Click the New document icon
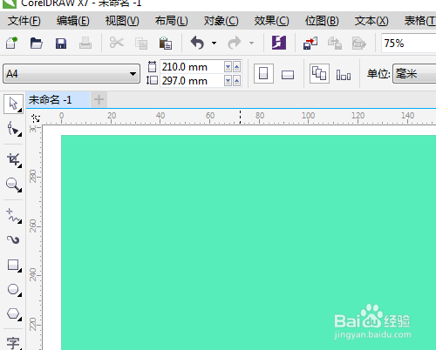The width and height of the screenshot is (436, 350). [11, 43]
